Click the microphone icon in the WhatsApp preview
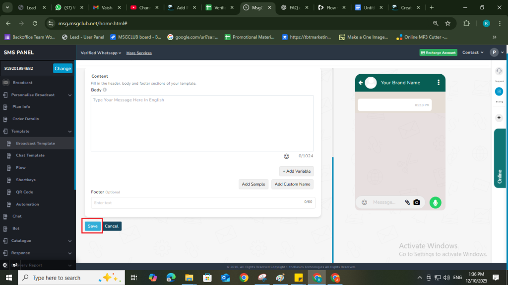Image resolution: width=508 pixels, height=285 pixels. [435, 202]
